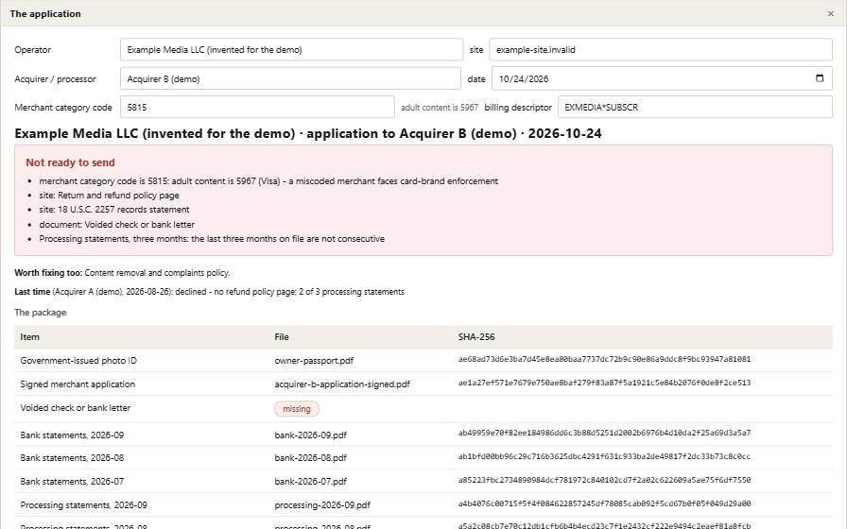Select the "Worth fixing too" line

point(122,273)
